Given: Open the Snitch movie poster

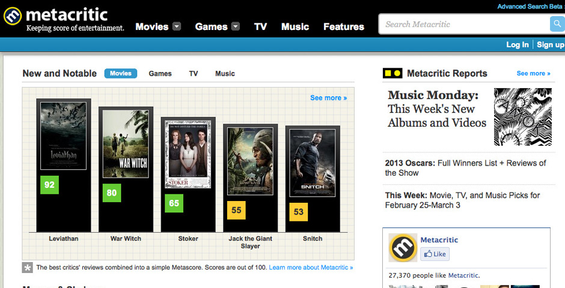Looking at the screenshot, I should tap(313, 163).
